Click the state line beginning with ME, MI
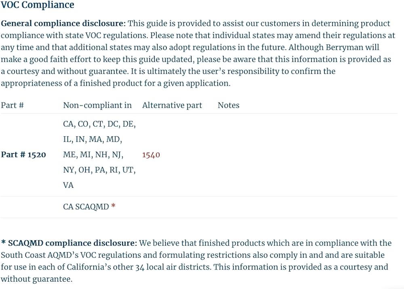 point(93,155)
